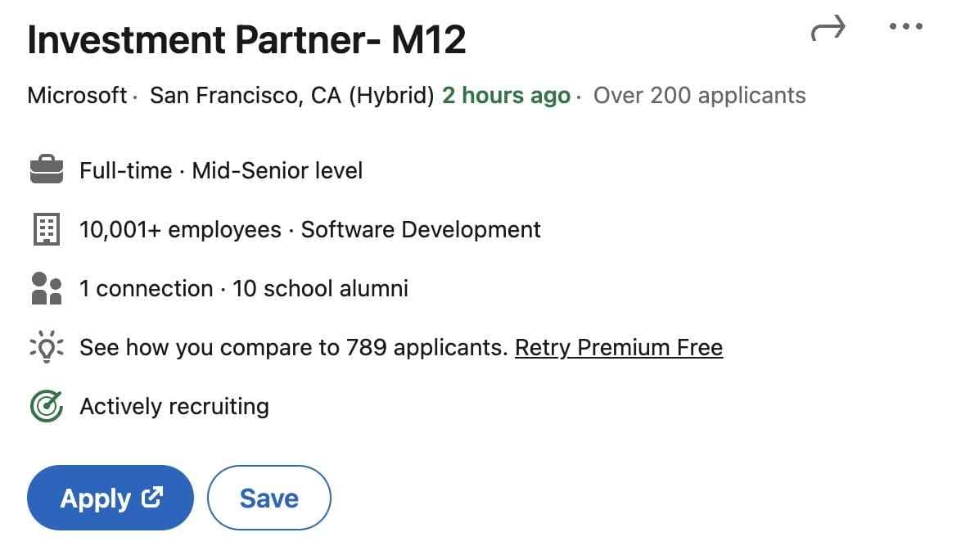Click the company building icon

click(x=47, y=230)
